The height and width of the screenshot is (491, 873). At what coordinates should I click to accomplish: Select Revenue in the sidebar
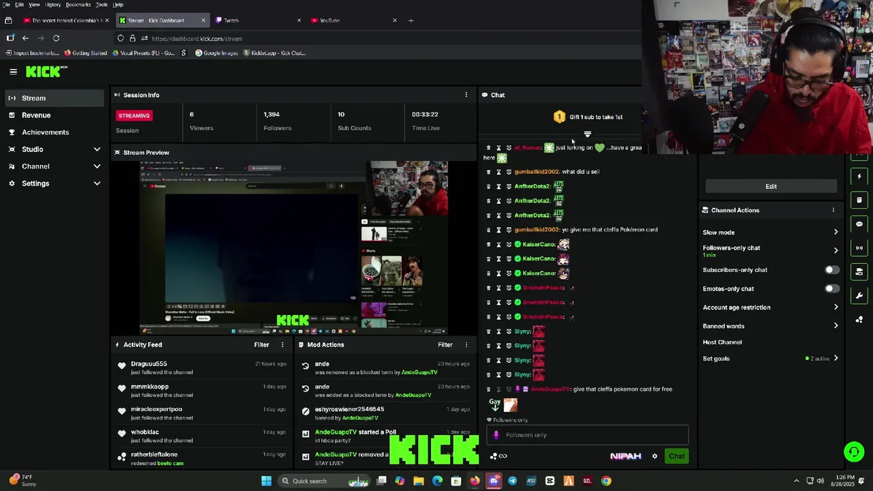point(55,115)
